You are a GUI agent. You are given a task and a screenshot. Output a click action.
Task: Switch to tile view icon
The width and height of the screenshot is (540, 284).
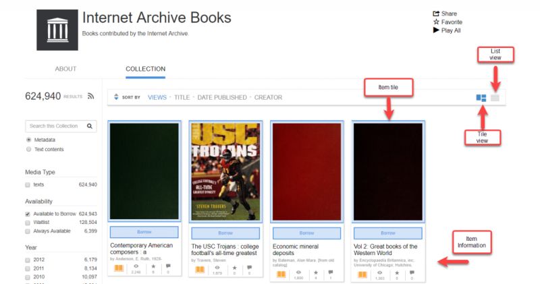click(x=481, y=98)
